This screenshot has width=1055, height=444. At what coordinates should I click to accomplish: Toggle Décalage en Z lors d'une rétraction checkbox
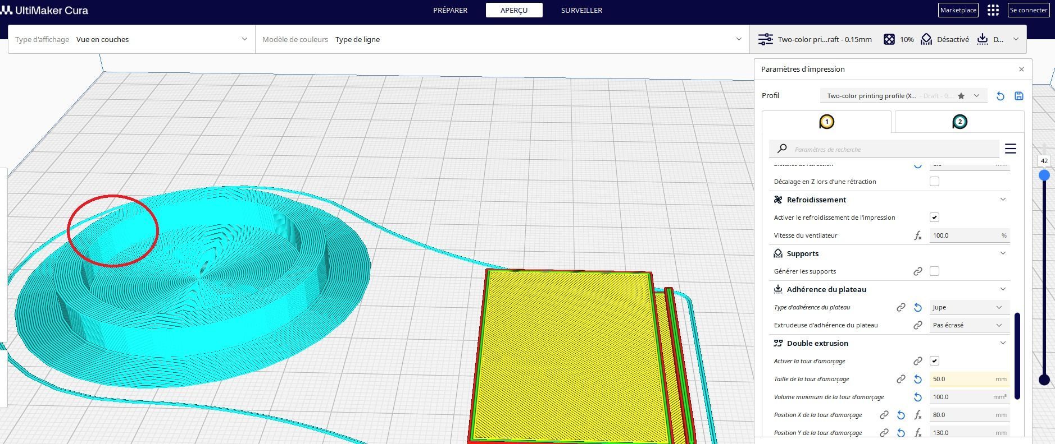click(934, 181)
